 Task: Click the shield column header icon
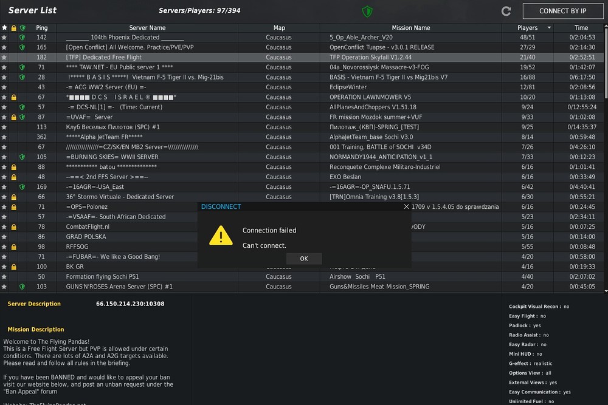point(22,28)
